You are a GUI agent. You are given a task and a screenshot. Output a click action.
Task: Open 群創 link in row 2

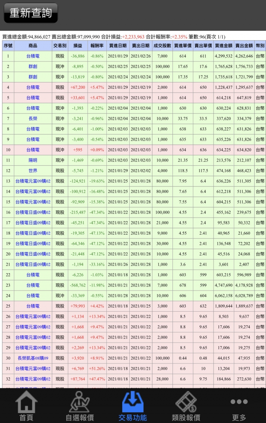point(33,66)
